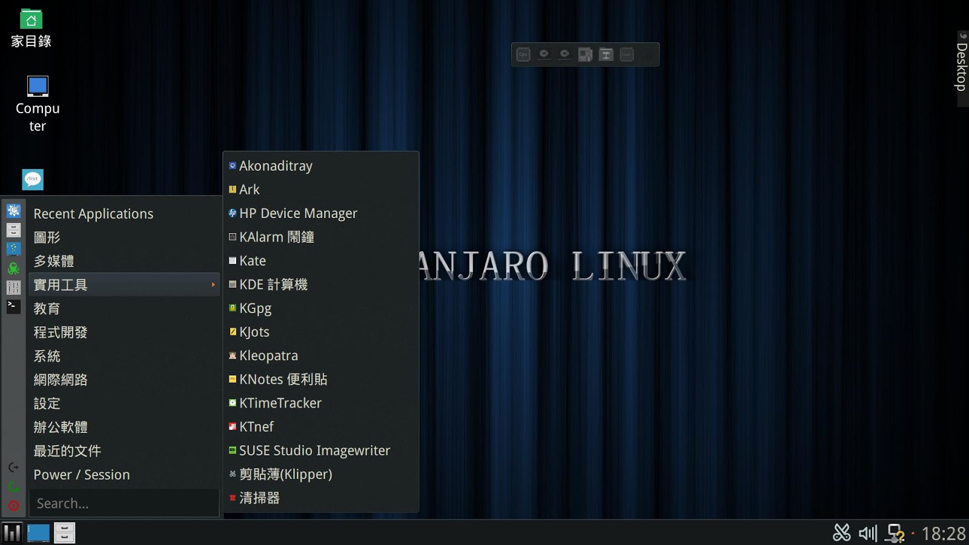Image resolution: width=969 pixels, height=545 pixels.
Task: Open the volume control from the system tray
Action: (x=867, y=533)
